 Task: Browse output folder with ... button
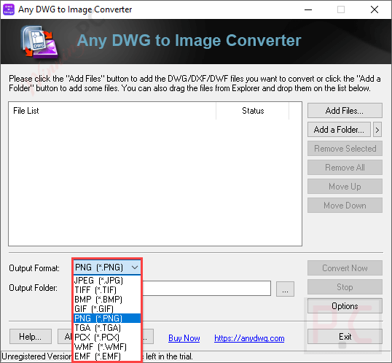(285, 289)
